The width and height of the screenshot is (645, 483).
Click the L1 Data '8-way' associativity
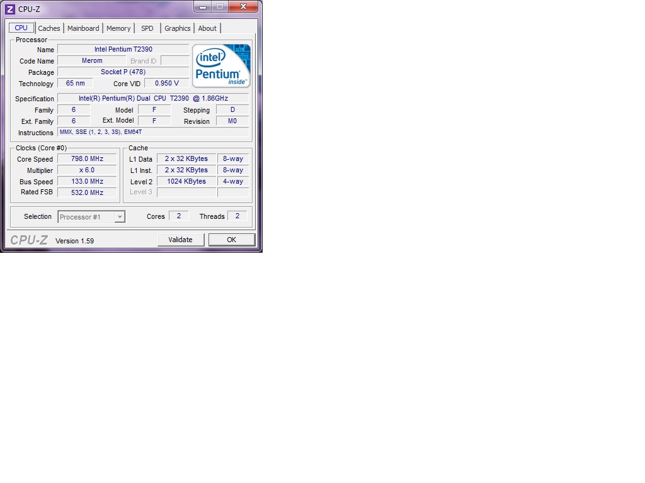pos(233,158)
